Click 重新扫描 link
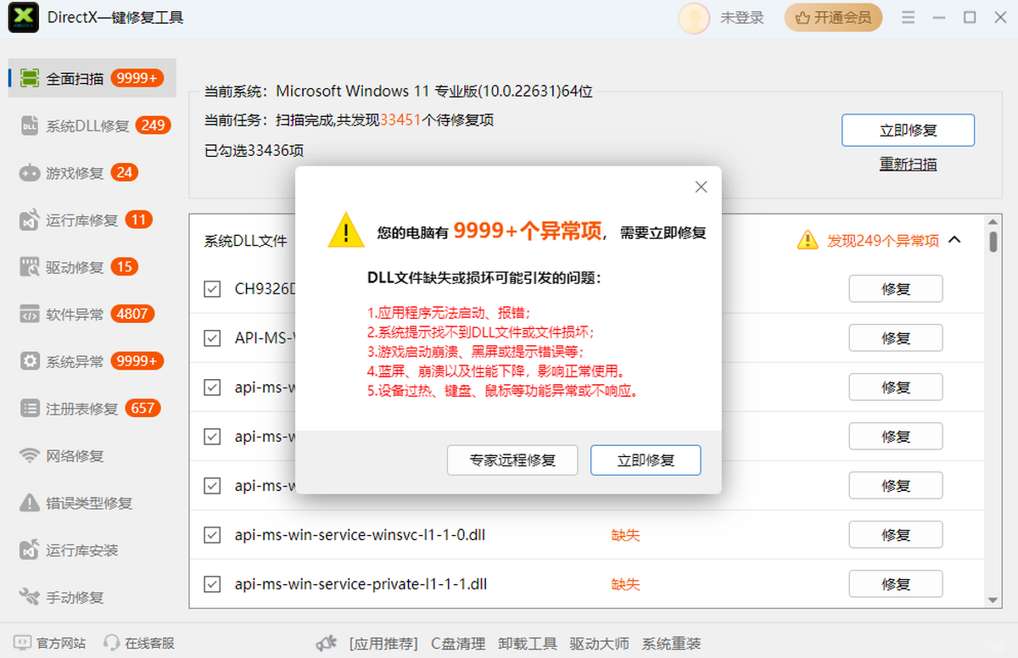The width and height of the screenshot is (1018, 658). [908, 164]
